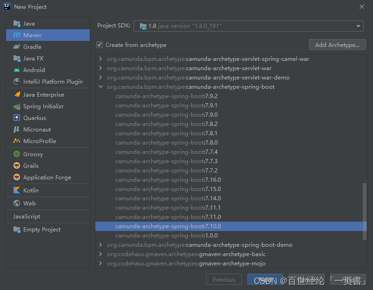Expand gmaven-archetype-mojo node
This screenshot has width=373, height=290.
point(100,264)
